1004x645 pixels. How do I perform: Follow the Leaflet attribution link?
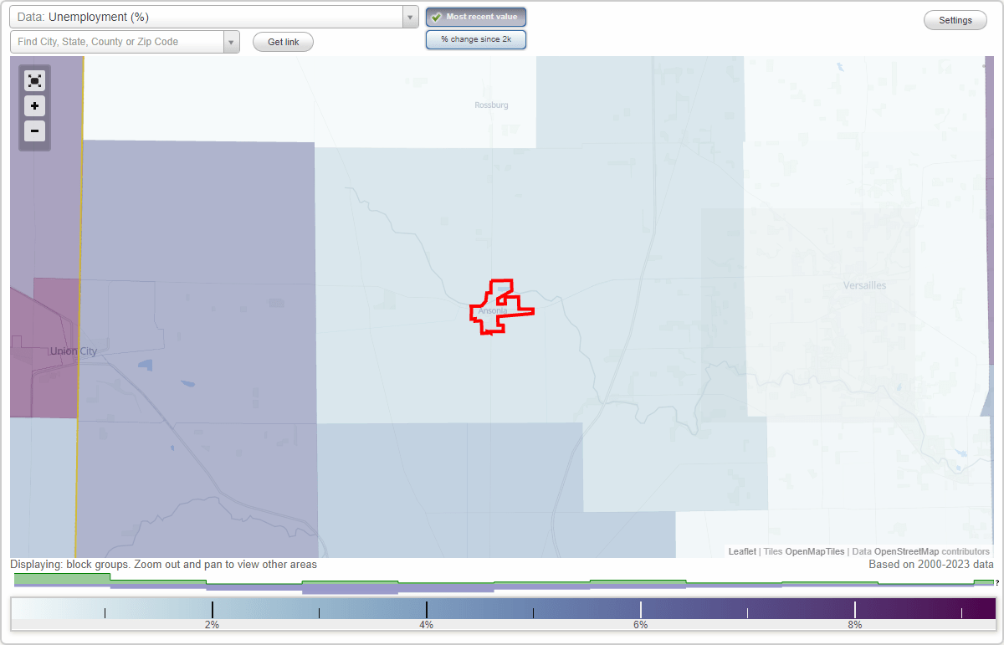click(741, 551)
